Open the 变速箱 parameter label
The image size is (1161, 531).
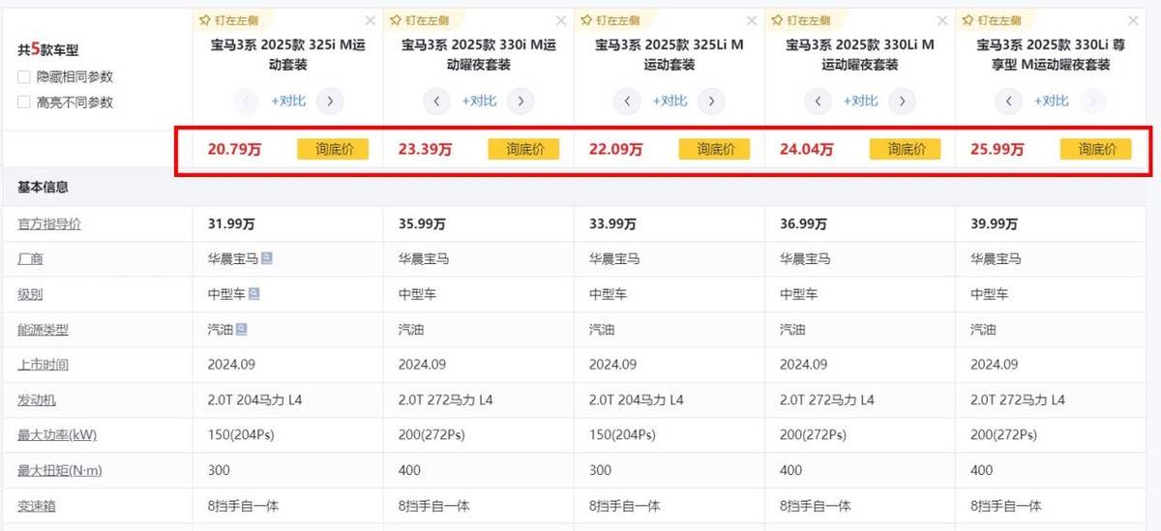(37, 506)
